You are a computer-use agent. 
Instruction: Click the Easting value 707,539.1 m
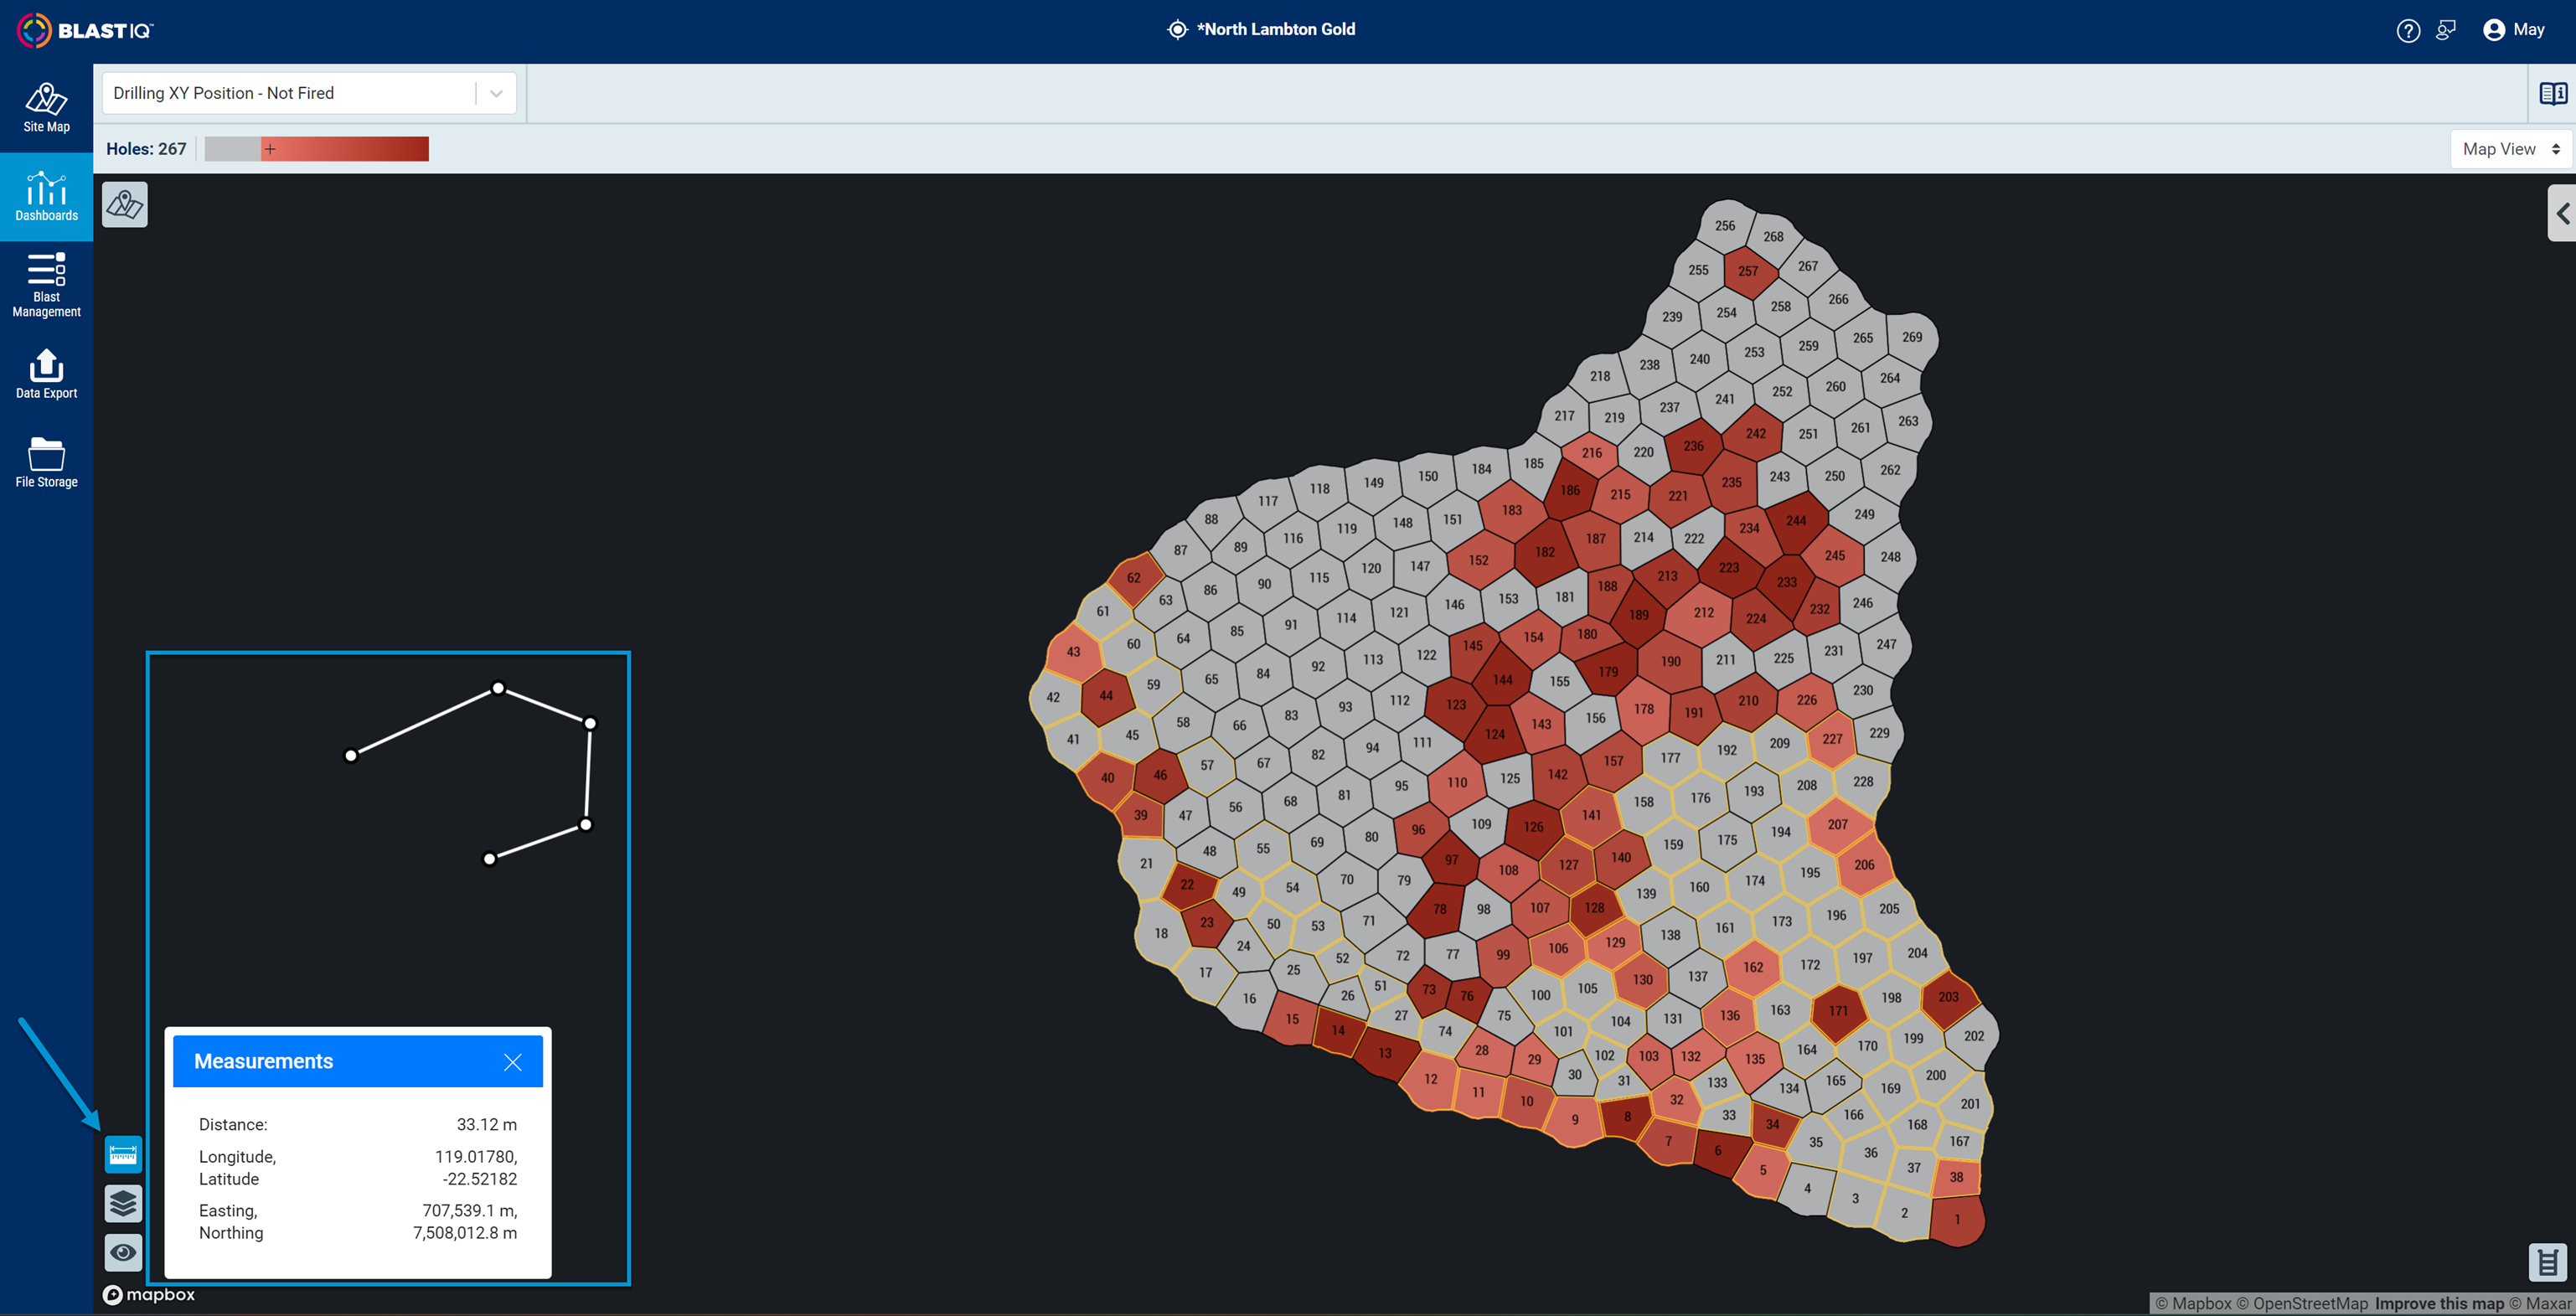point(469,1211)
